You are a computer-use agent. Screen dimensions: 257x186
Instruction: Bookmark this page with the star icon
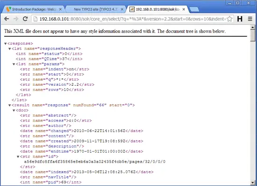click(229, 19)
